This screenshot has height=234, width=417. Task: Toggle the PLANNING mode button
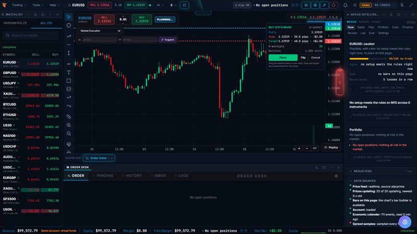pyautogui.click(x=165, y=19)
